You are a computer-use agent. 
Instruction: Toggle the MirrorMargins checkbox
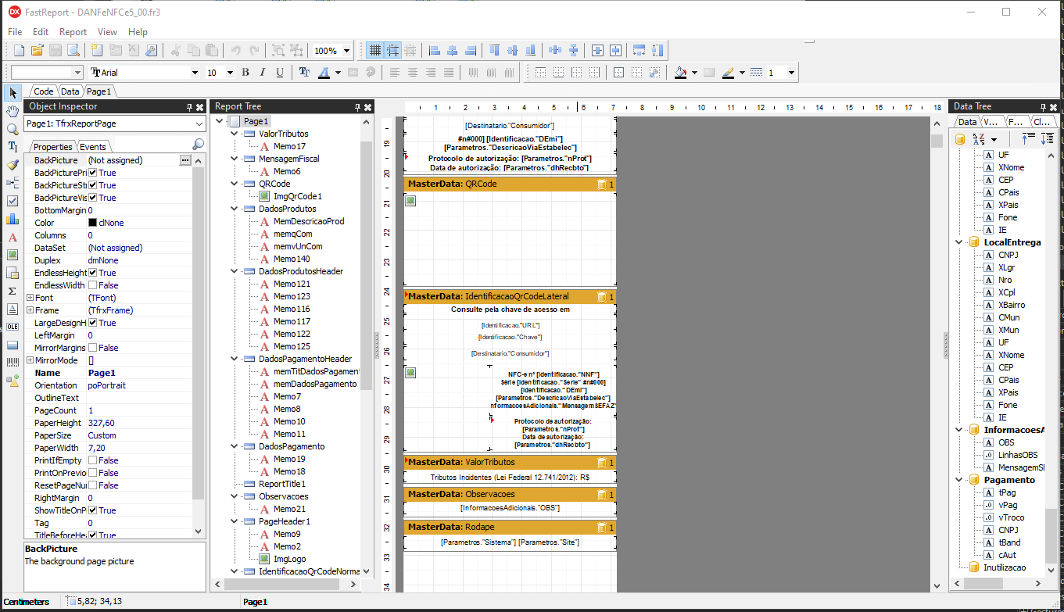[x=93, y=348]
